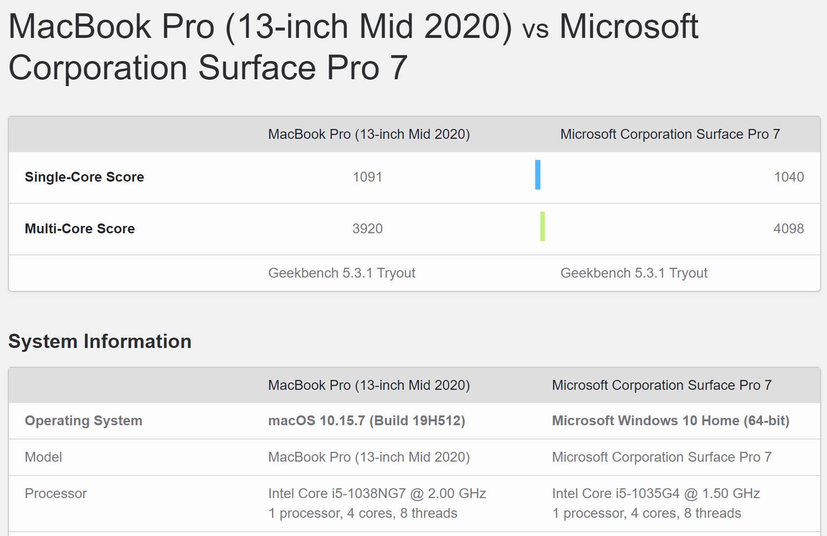
Task: Click the MacBook Pro header in the System Information table
Action: pyautogui.click(x=369, y=385)
